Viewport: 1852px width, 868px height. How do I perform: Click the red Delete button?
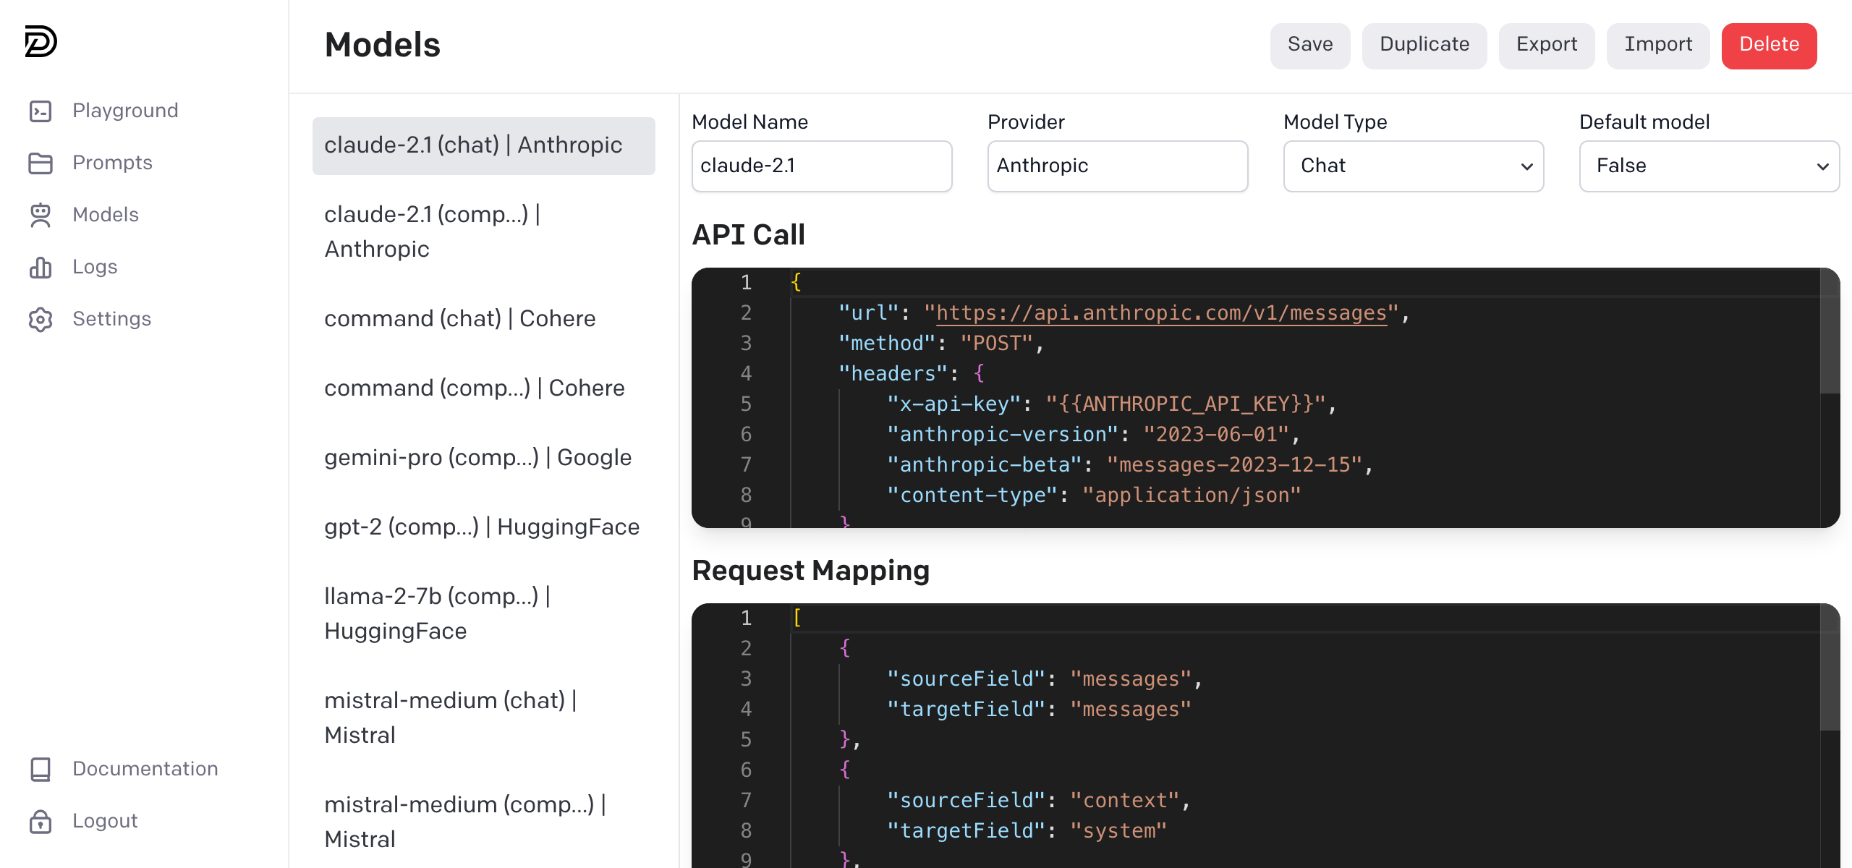pyautogui.click(x=1768, y=45)
